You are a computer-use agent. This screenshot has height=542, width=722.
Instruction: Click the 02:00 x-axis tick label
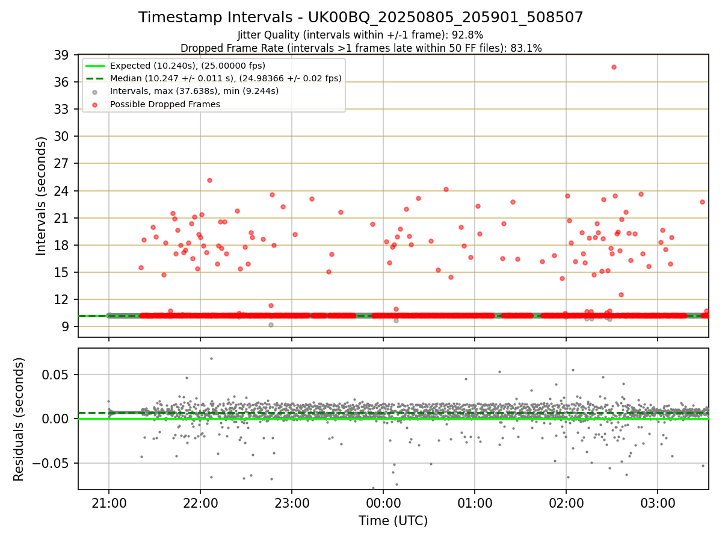click(x=566, y=503)
